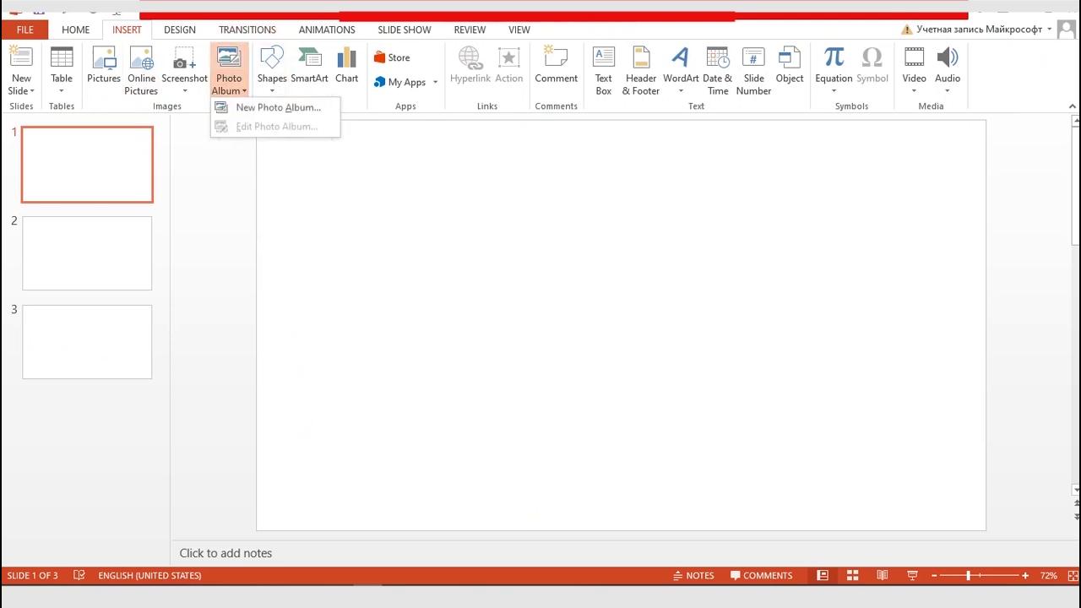Switch to the REVIEW tab

[x=470, y=30]
